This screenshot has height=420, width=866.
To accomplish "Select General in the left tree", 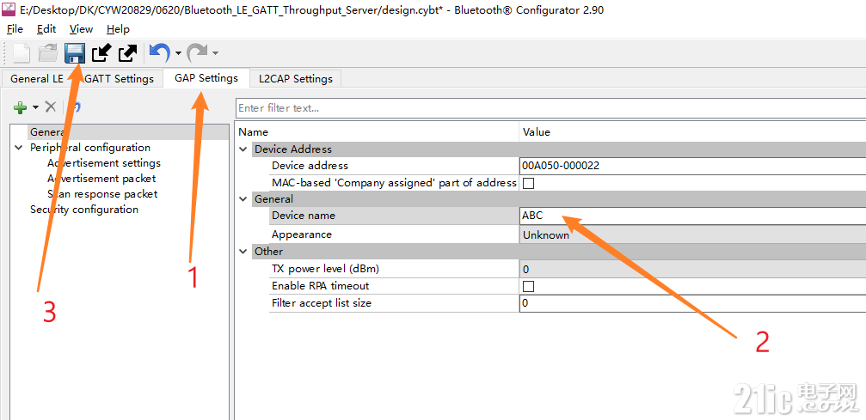I will coord(128,132).
